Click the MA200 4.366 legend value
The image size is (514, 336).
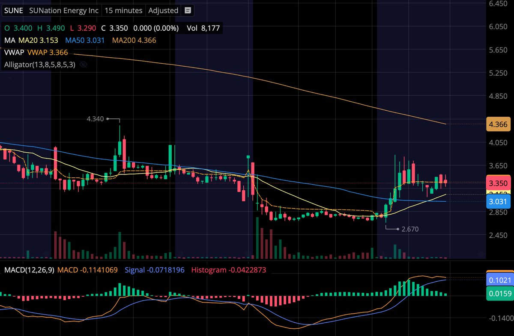[134, 40]
